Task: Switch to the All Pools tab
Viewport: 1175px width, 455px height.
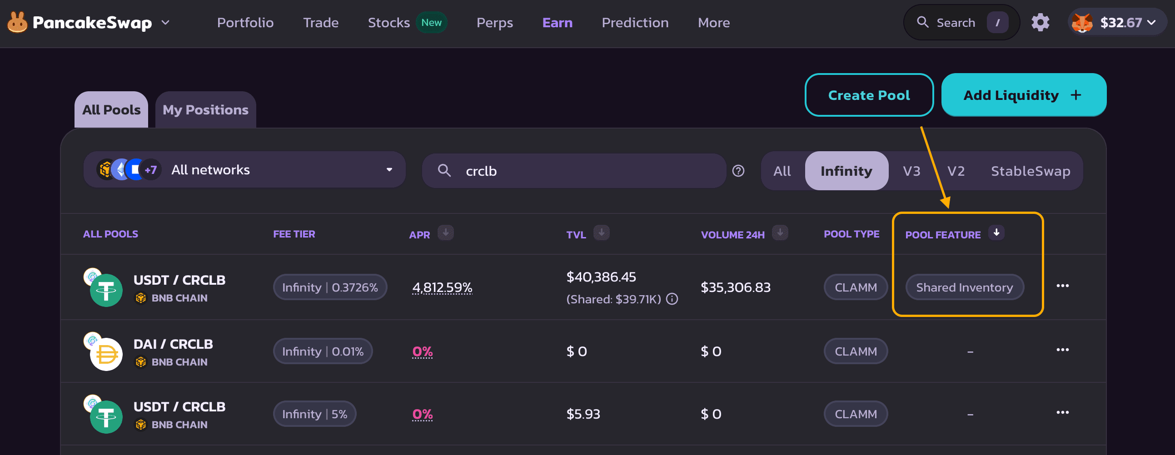Action: [x=111, y=109]
